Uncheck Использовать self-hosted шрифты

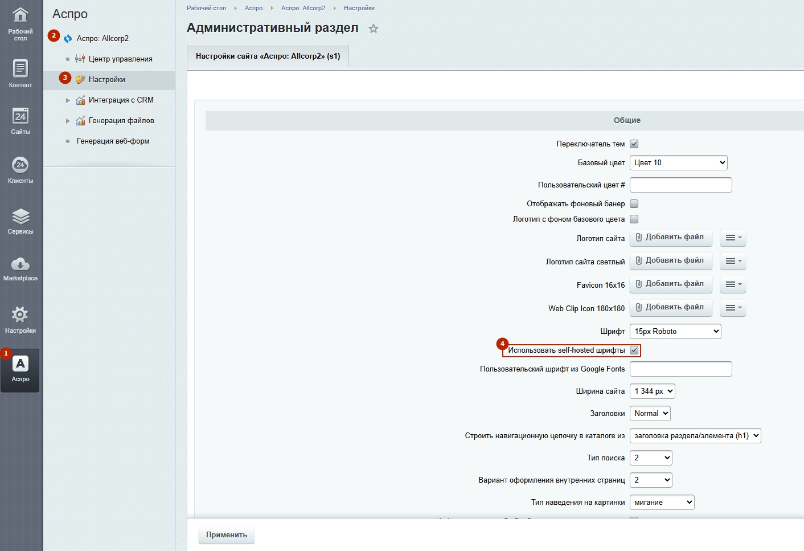(x=634, y=350)
